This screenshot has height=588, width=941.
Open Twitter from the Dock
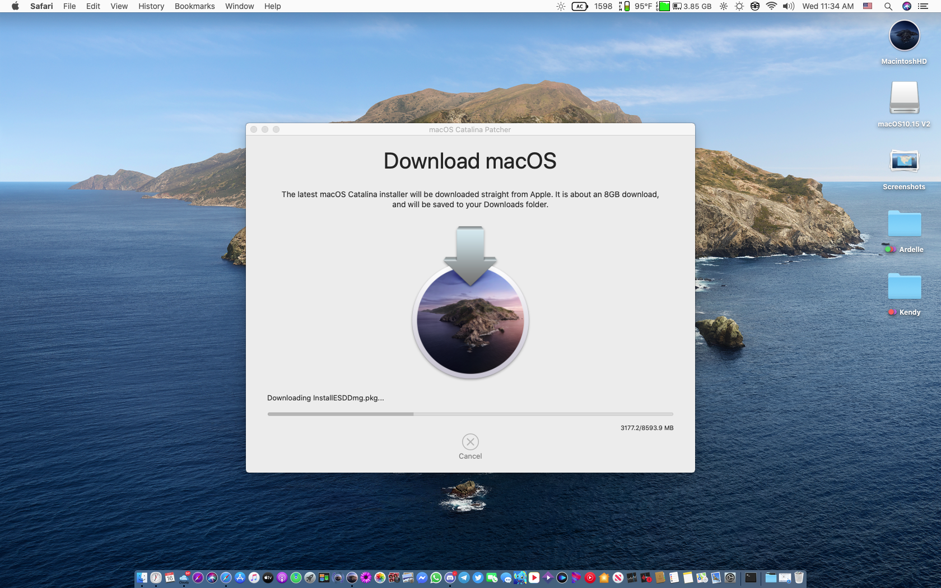point(478,578)
